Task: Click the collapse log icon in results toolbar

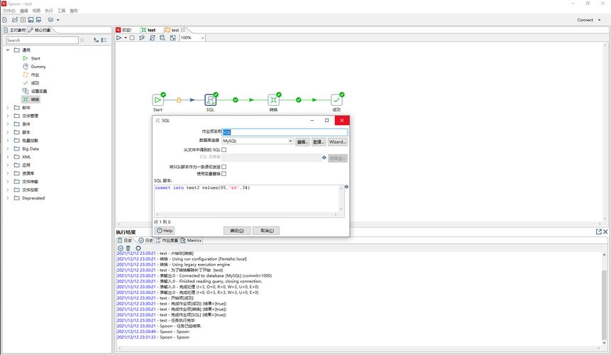Action: coord(121,248)
